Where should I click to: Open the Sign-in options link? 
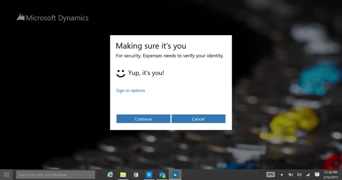[130, 90]
